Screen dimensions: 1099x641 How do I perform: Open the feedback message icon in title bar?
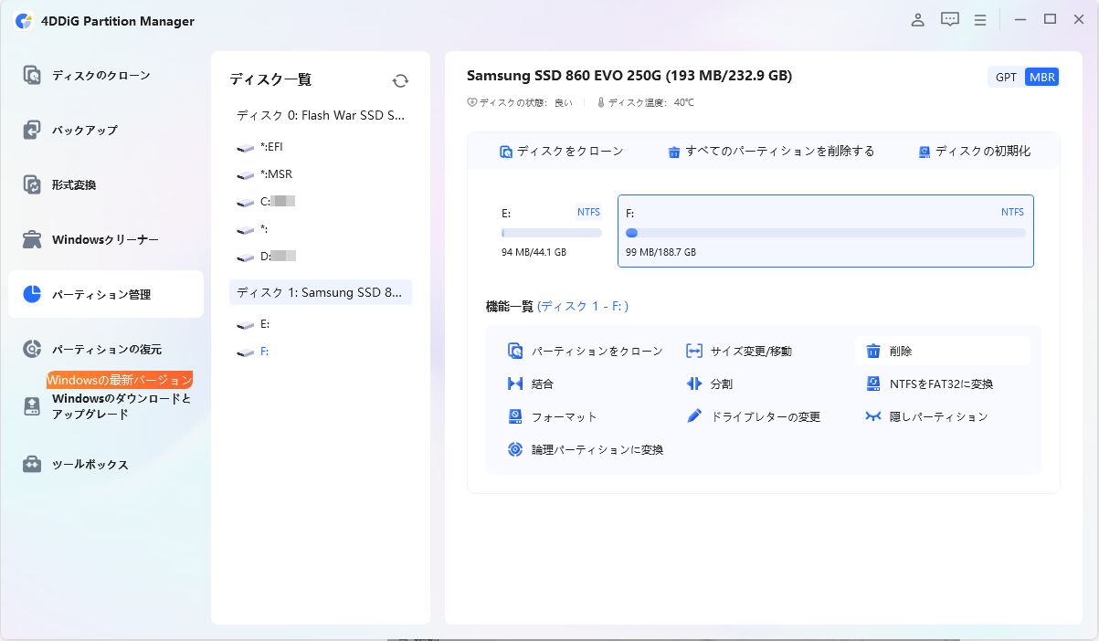pyautogui.click(x=950, y=19)
